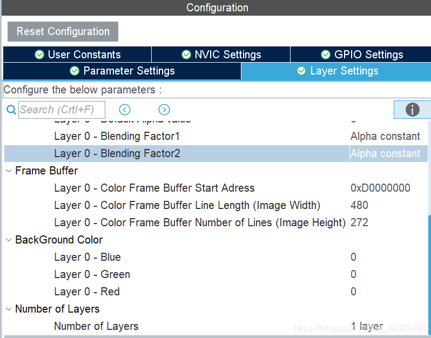
Task: Open Blending Factor2 Alpha constant dropdown
Action: [x=388, y=153]
